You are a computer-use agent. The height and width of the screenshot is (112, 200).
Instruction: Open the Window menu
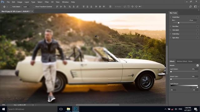click(x=65, y=2)
